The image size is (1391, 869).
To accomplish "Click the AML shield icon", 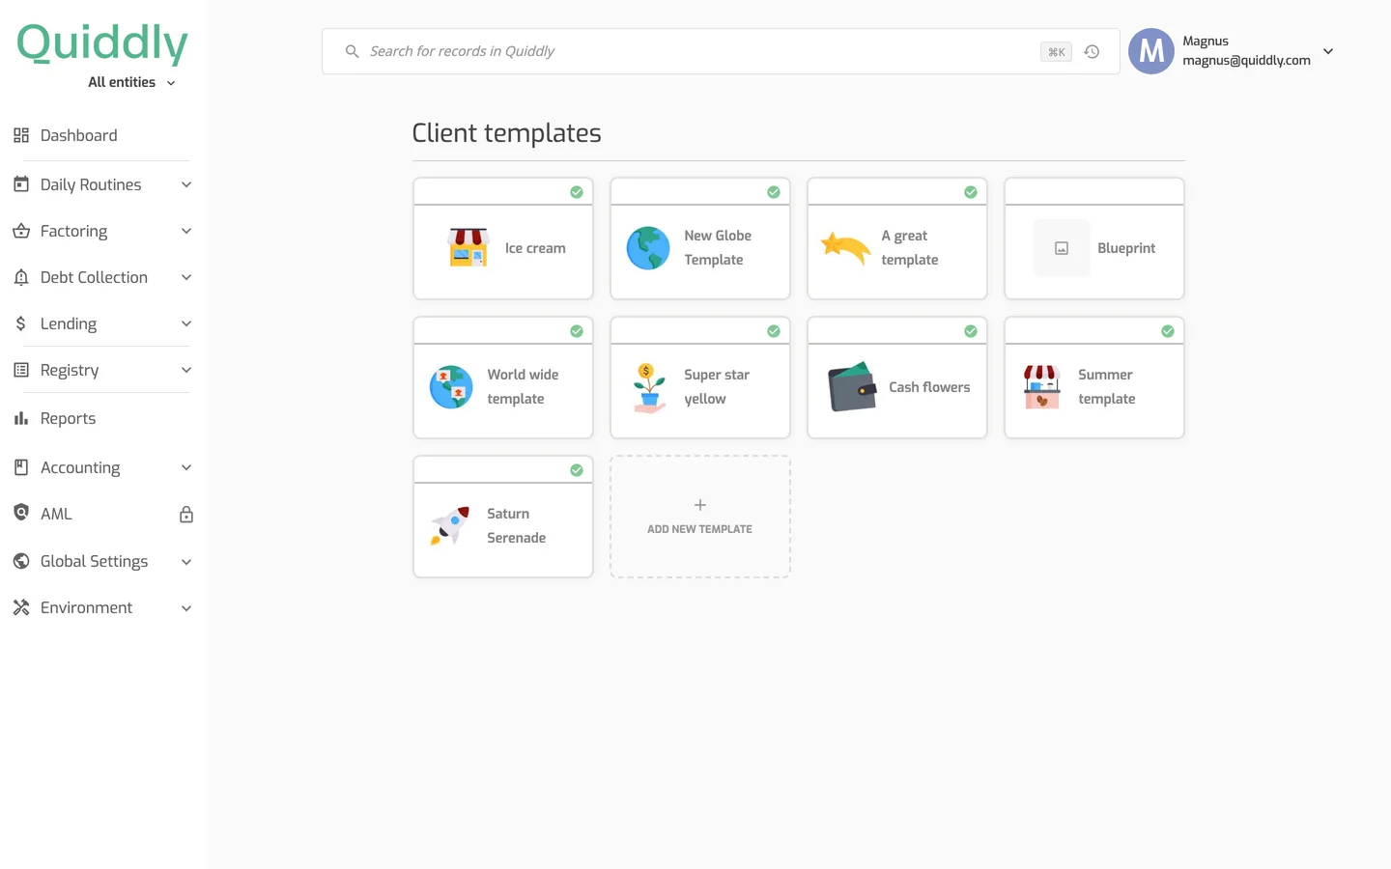I will pyautogui.click(x=21, y=513).
